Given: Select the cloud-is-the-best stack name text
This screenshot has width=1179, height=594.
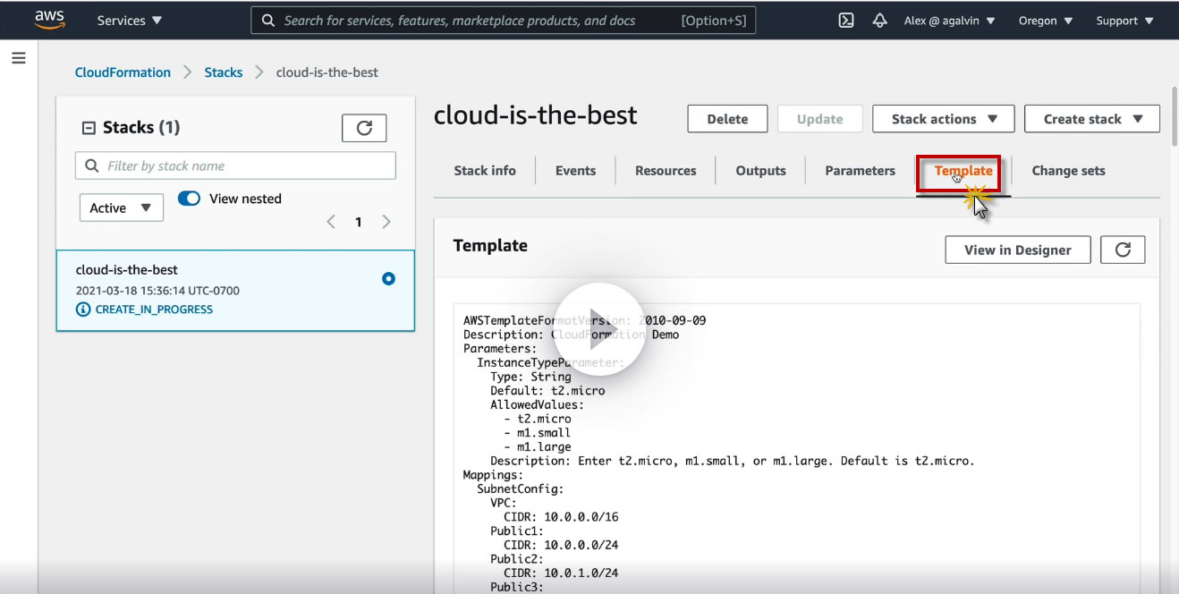Looking at the screenshot, I should pos(127,269).
